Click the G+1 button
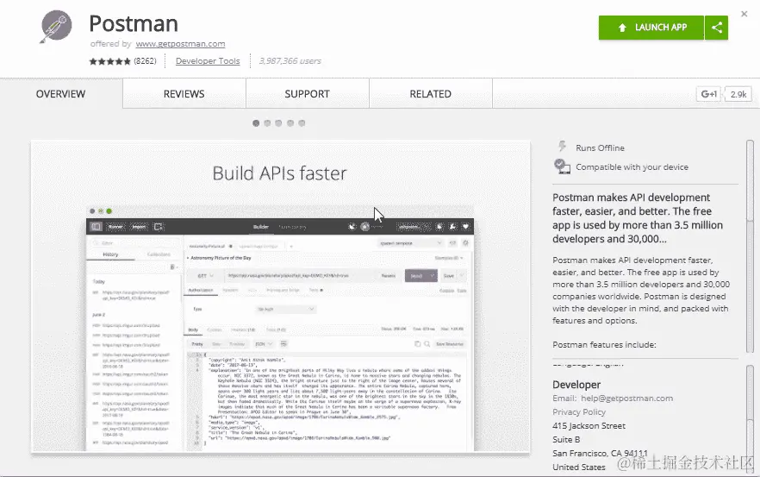This screenshot has width=760, height=477. click(708, 94)
